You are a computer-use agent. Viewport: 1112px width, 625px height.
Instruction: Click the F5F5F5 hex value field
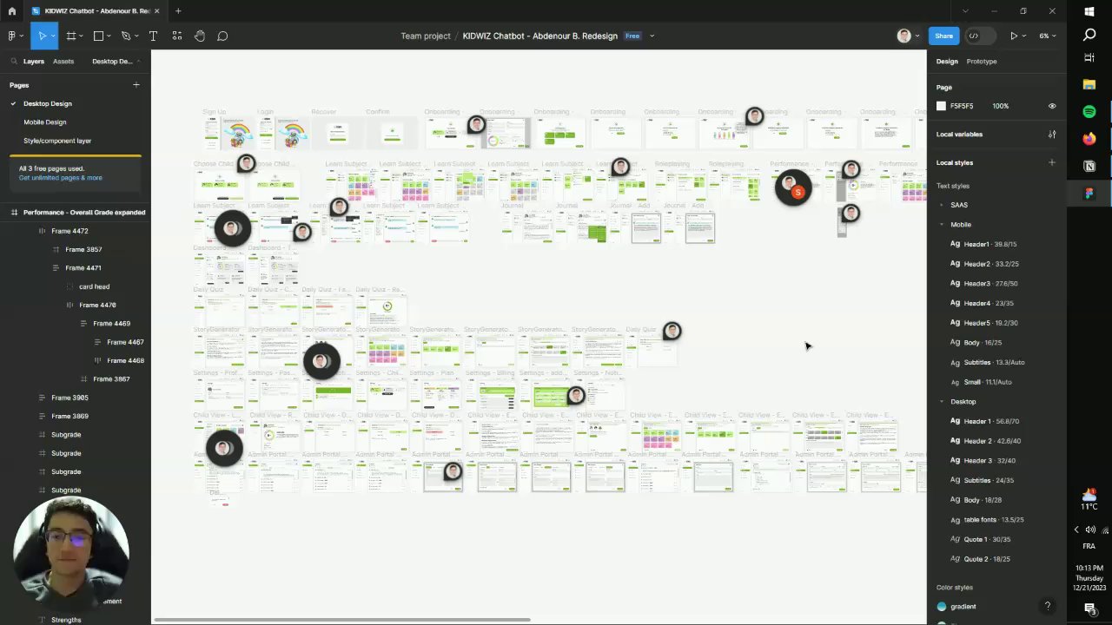click(962, 106)
